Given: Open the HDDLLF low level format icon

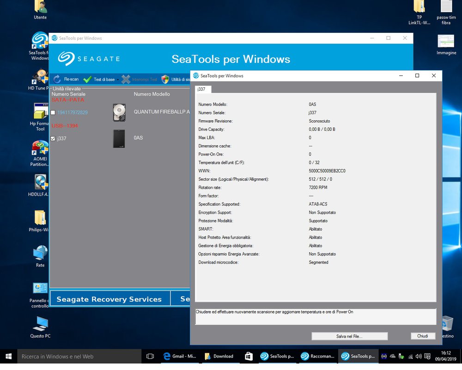Looking at the screenshot, I should coord(40,183).
